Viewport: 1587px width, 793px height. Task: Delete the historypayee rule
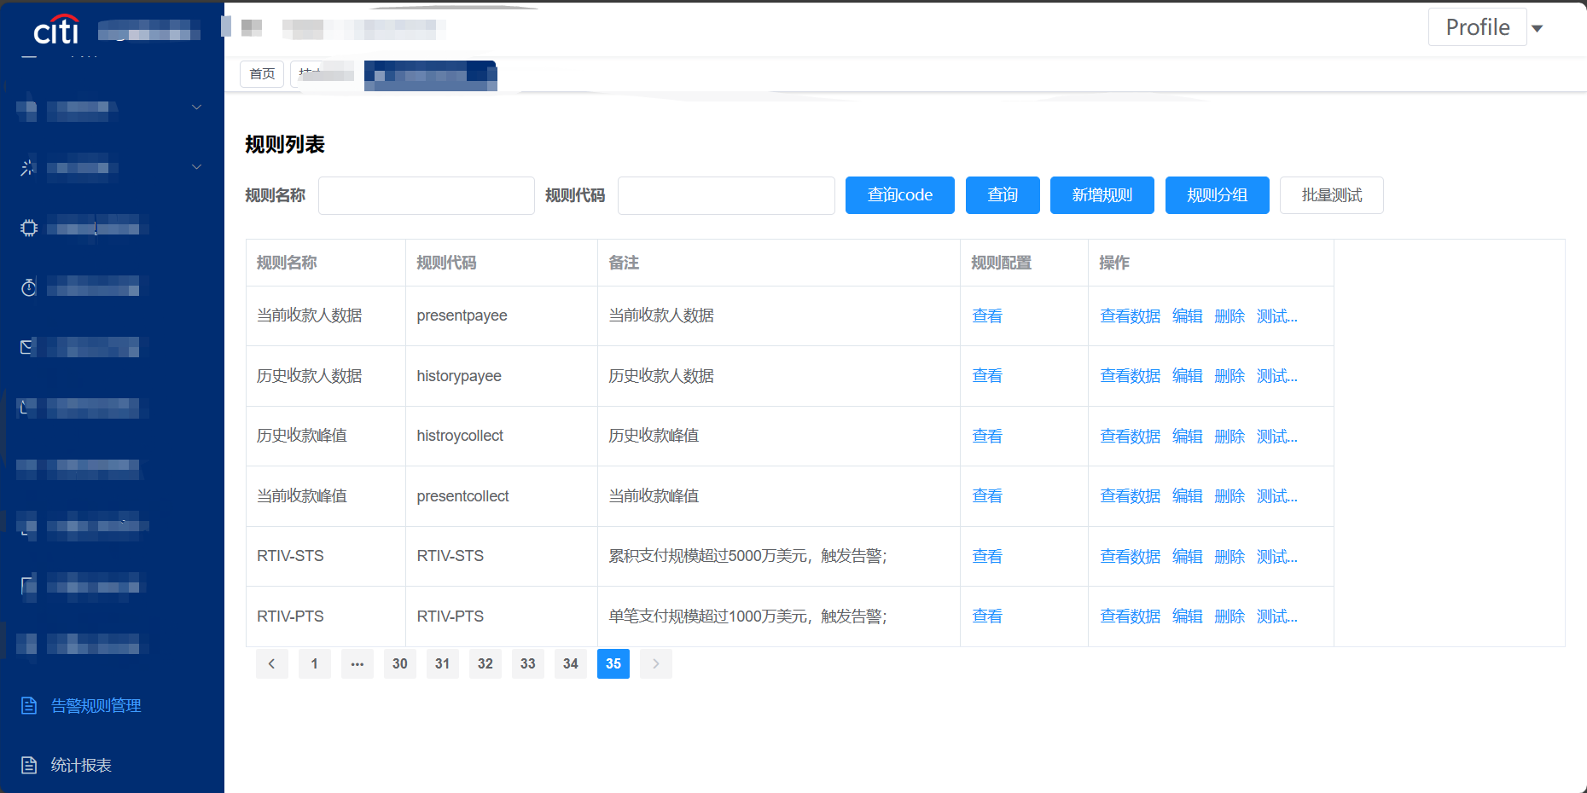[1229, 376]
